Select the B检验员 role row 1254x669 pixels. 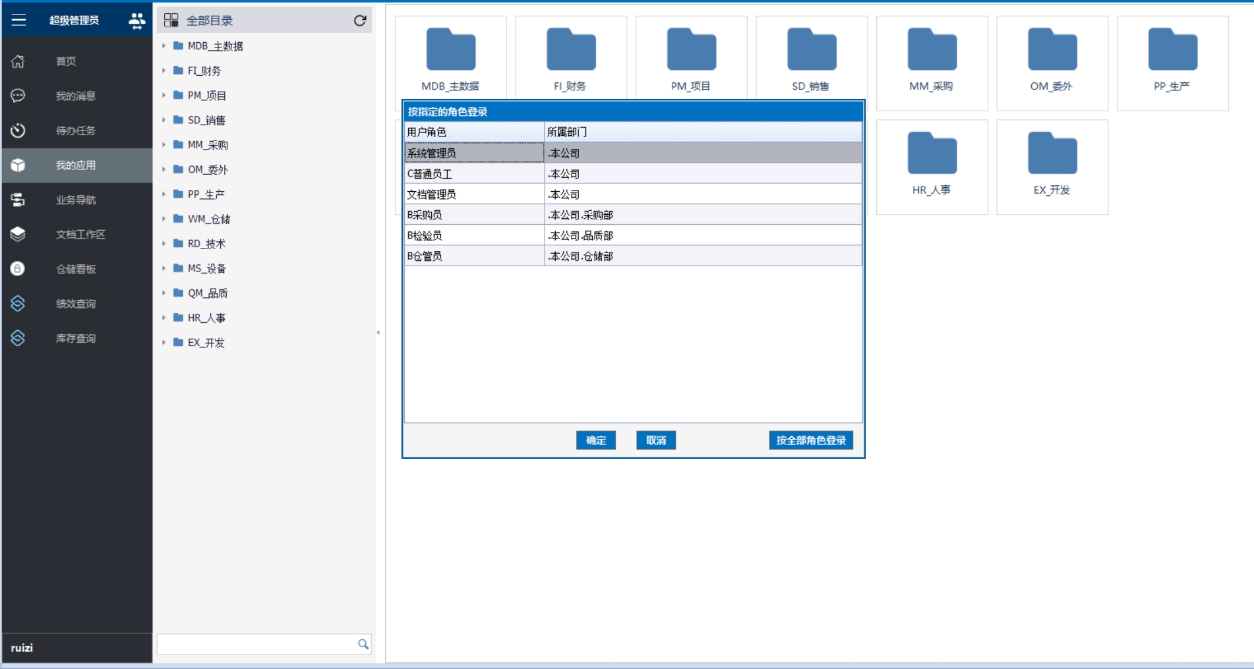point(633,235)
